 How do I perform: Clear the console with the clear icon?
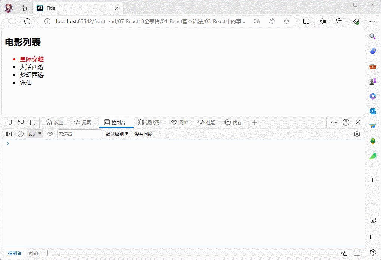click(x=21, y=134)
